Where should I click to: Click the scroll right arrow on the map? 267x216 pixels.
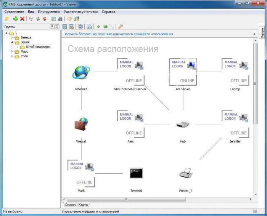pyautogui.click(x=251, y=199)
